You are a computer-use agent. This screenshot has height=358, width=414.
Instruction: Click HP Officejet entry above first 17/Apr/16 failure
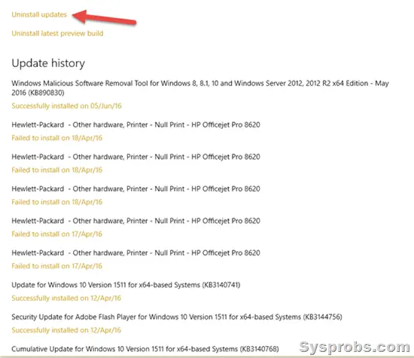(x=135, y=221)
